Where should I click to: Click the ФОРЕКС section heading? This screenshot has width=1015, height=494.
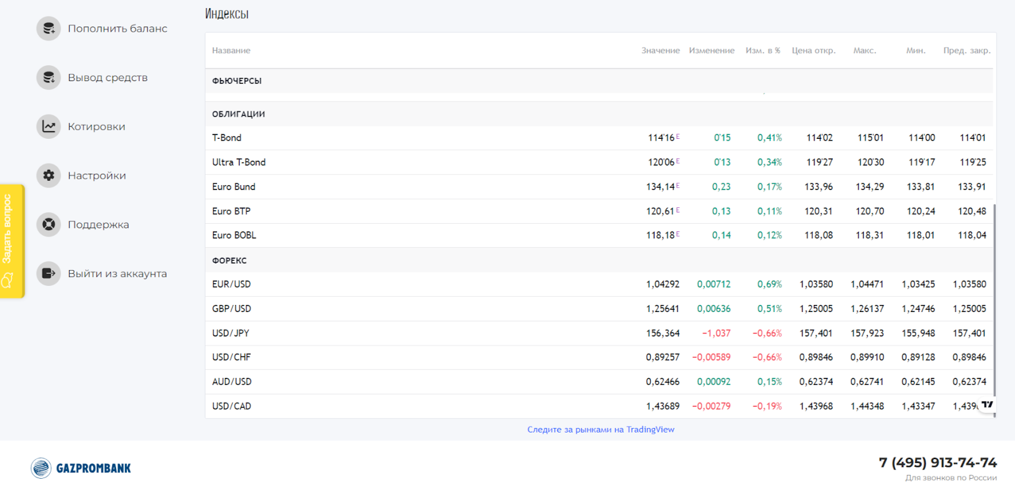coord(229,261)
